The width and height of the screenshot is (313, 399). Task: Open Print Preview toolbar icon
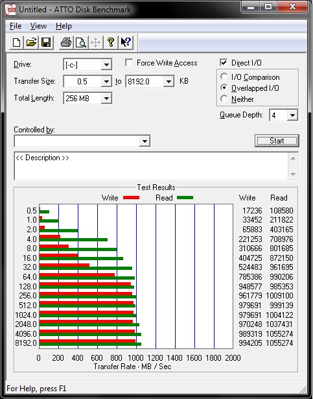(81, 42)
